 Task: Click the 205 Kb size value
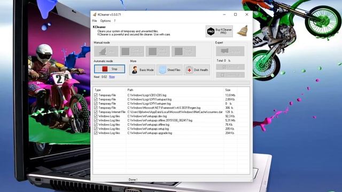(230, 129)
